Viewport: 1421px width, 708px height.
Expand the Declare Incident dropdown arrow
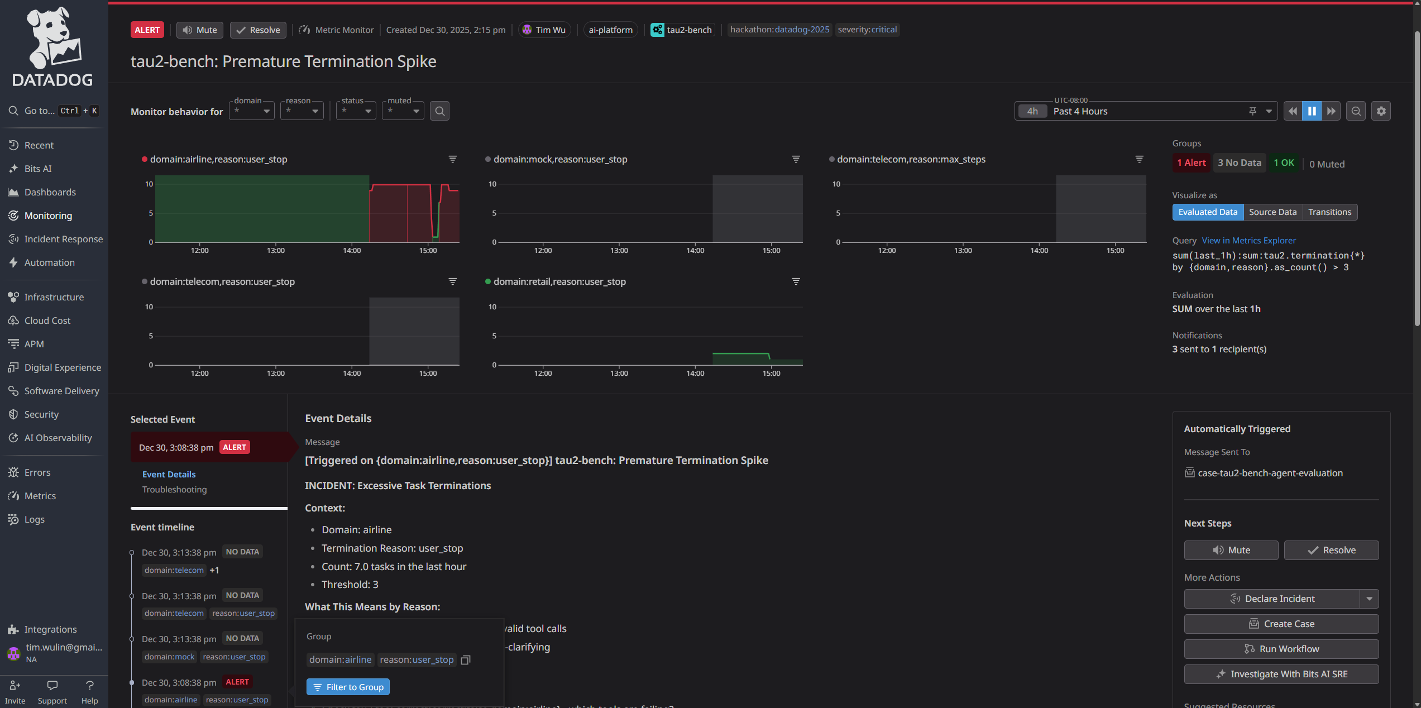(1369, 599)
